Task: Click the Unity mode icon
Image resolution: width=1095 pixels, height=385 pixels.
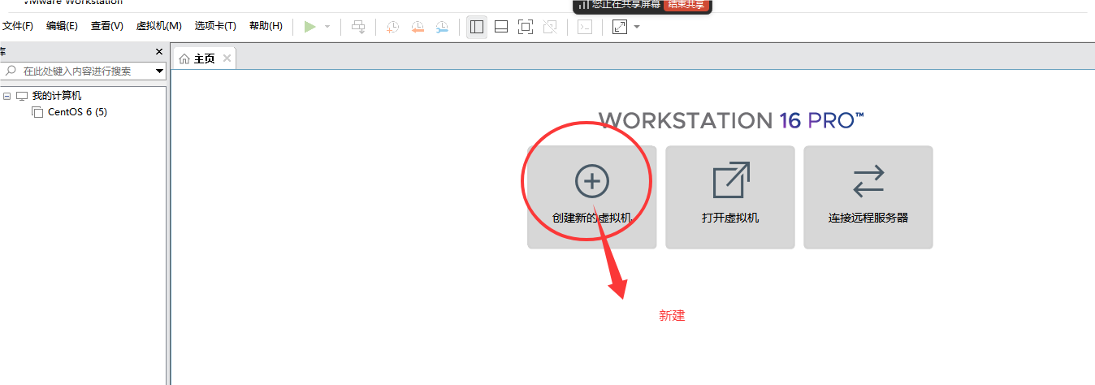Action: (x=550, y=27)
